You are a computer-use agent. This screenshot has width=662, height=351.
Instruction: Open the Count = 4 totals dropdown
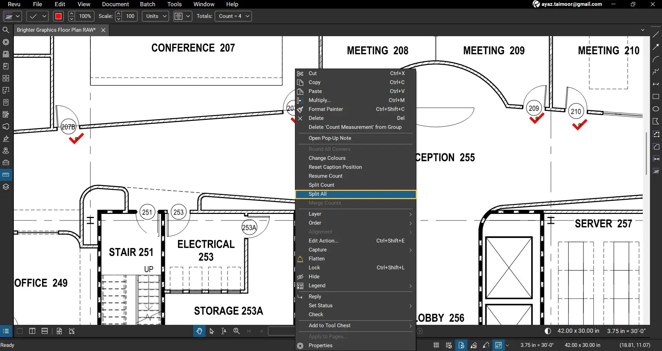pos(233,16)
